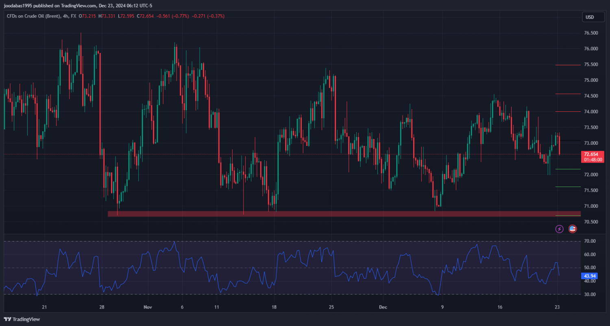This screenshot has height=326, width=610.
Task: Click the 71.500 price axis label
Action: click(x=591, y=190)
